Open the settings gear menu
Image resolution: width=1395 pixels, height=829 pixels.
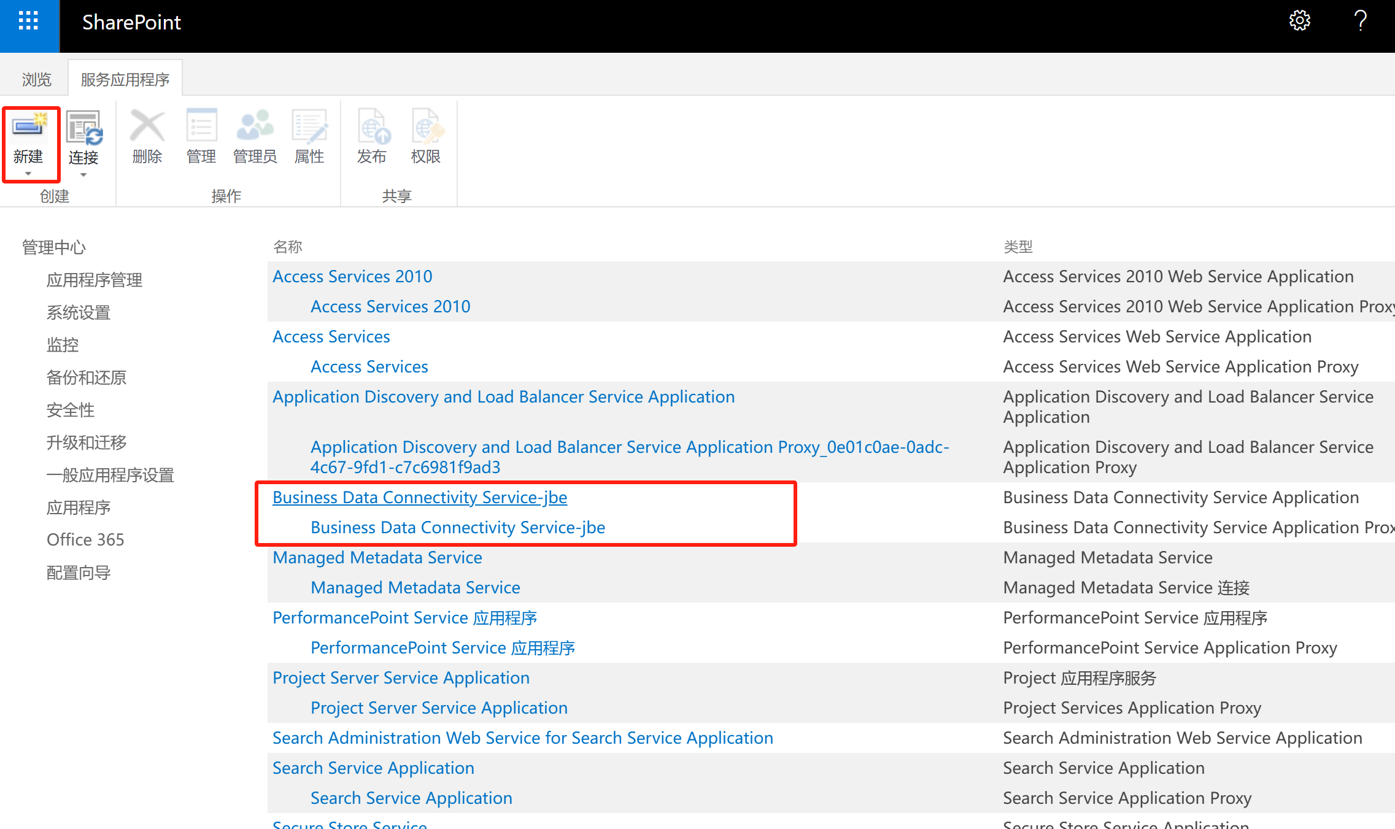point(1299,21)
